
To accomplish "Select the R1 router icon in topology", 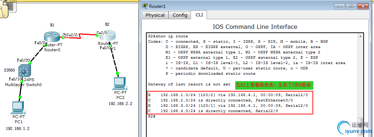I will click(x=51, y=37).
